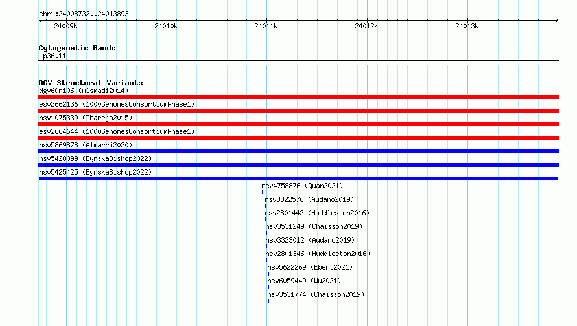This screenshot has height=326, width=577.
Task: Select small blue marker under nsv2801442
Action: tap(266, 219)
